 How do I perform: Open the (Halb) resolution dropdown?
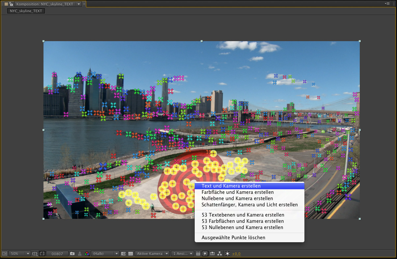point(105,254)
